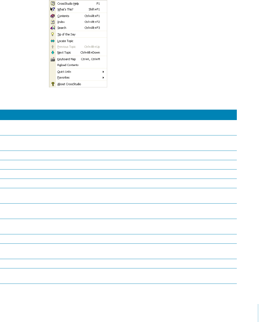
Task: Open the About CrossStudio entry
Action: (78, 84)
